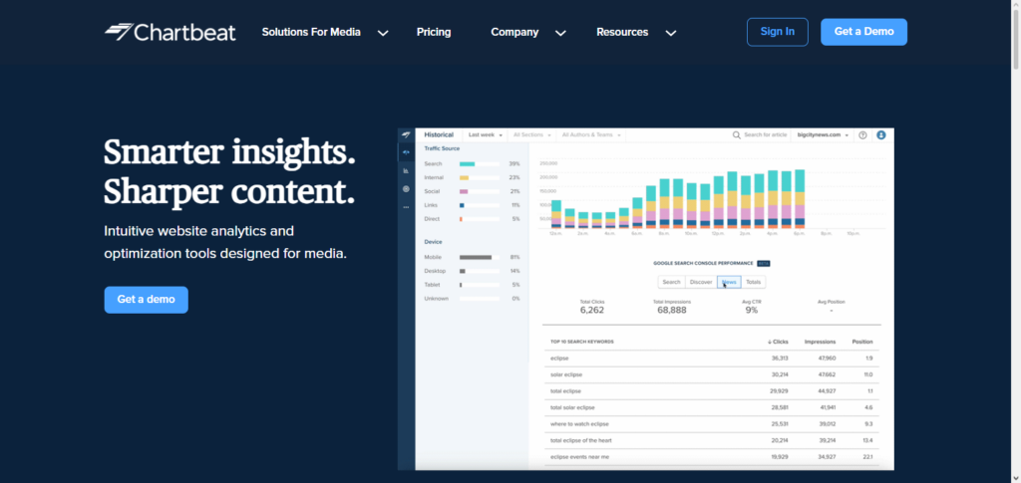Open the bigcitynews.com site dropdown
Viewport: 1021px width, 483px height.
click(x=823, y=135)
